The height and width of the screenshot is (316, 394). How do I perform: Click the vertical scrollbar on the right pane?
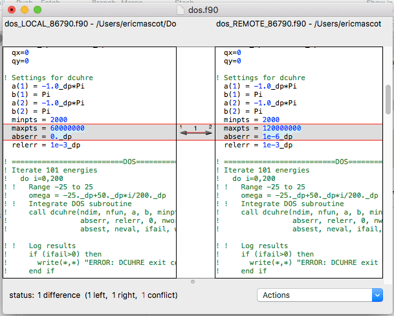pyautogui.click(x=388, y=100)
